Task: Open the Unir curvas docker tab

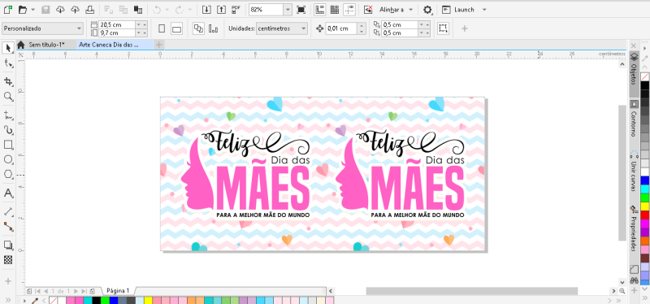Action: click(x=634, y=171)
